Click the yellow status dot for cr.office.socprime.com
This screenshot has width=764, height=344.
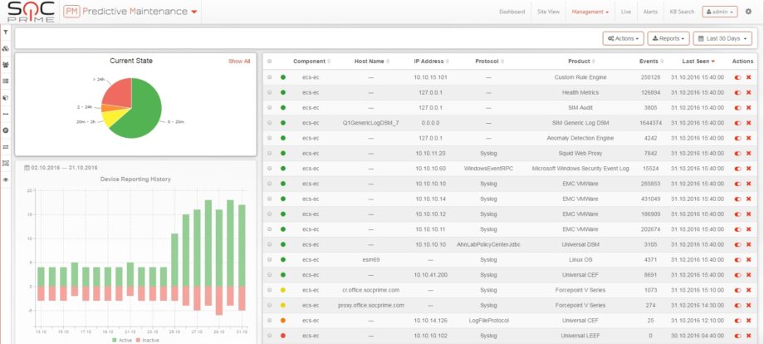click(x=283, y=290)
